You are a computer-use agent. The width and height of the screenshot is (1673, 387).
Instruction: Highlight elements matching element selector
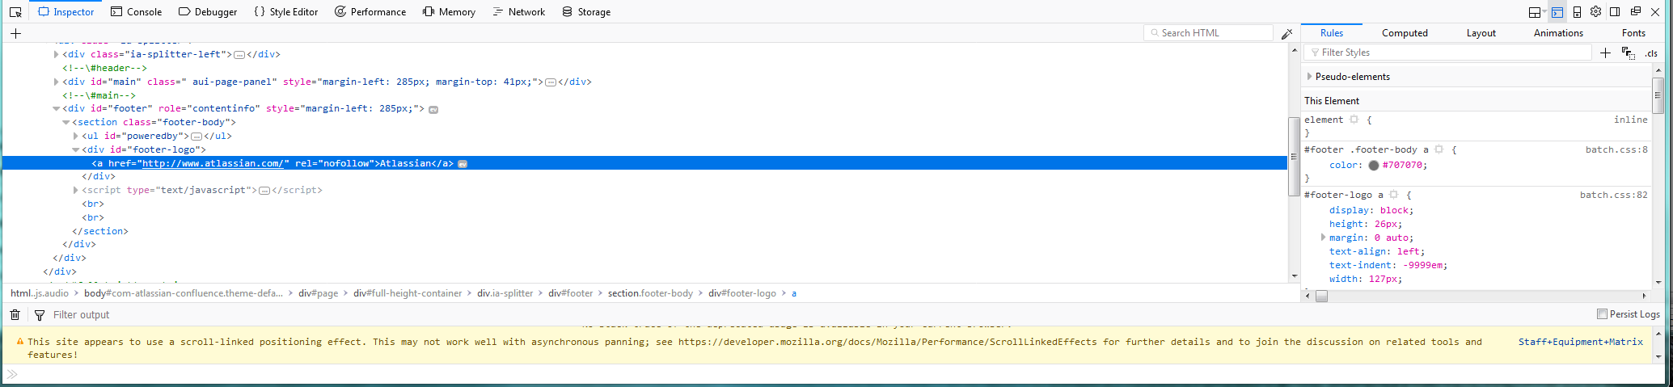pos(1354,120)
